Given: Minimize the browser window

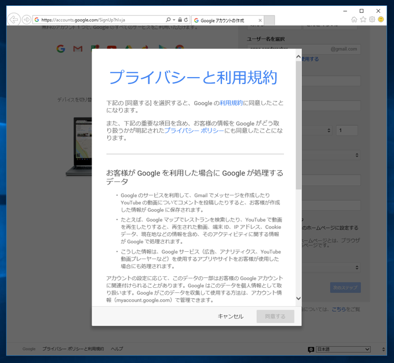Looking at the screenshot, I should click(345, 11).
